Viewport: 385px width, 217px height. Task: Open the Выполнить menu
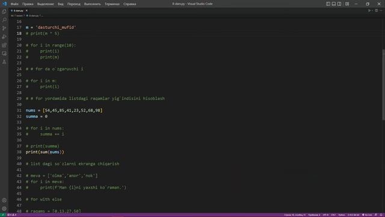tap(92, 4)
